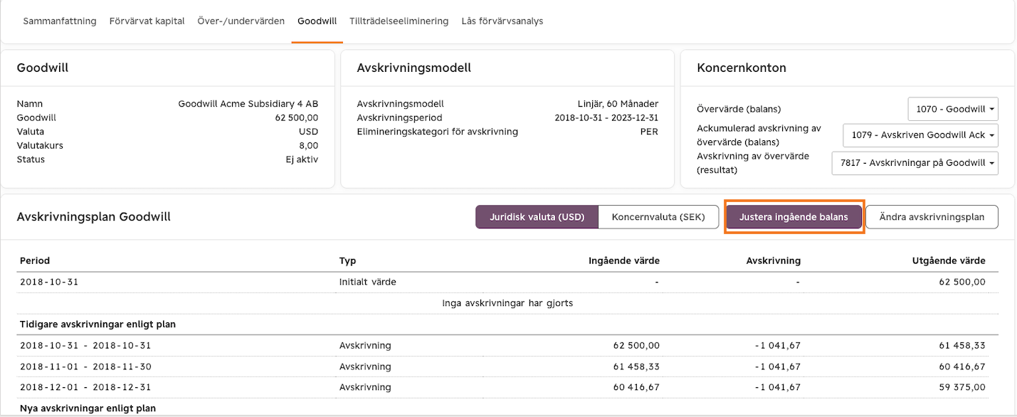Click the Ingående värde column header
1017x417 pixels.
[624, 260]
